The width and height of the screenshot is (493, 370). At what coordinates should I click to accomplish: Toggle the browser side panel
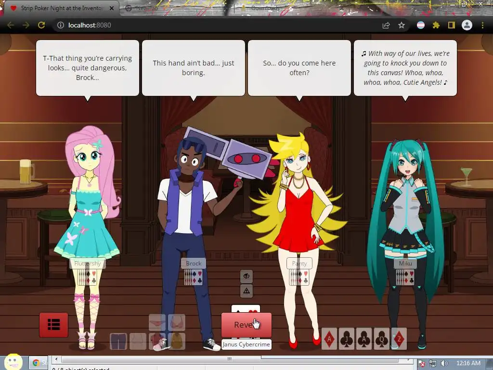(x=452, y=25)
